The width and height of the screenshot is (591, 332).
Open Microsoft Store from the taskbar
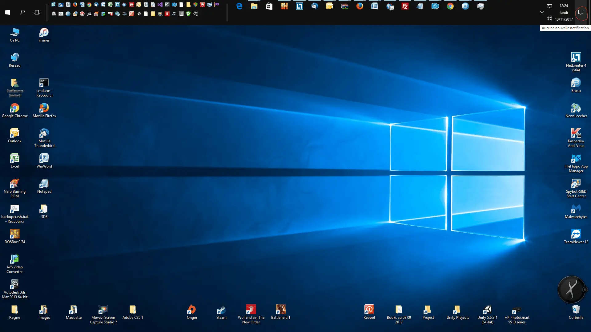coord(269,6)
